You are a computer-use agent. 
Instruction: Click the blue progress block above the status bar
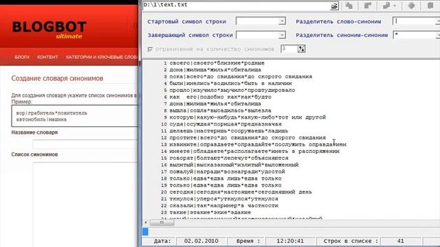click(145, 232)
